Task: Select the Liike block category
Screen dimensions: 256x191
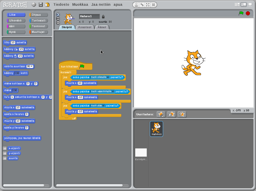Action: [16, 15]
